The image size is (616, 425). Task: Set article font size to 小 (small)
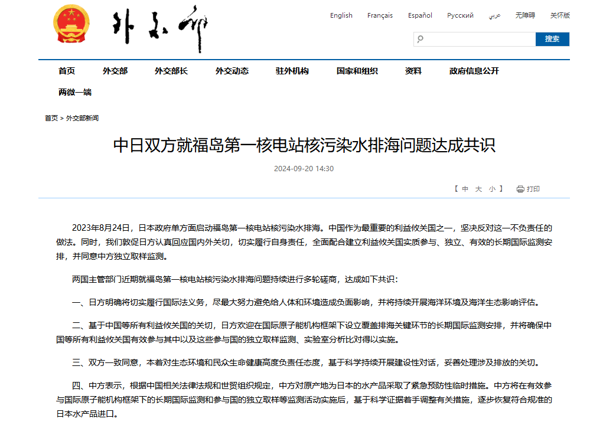click(x=491, y=189)
